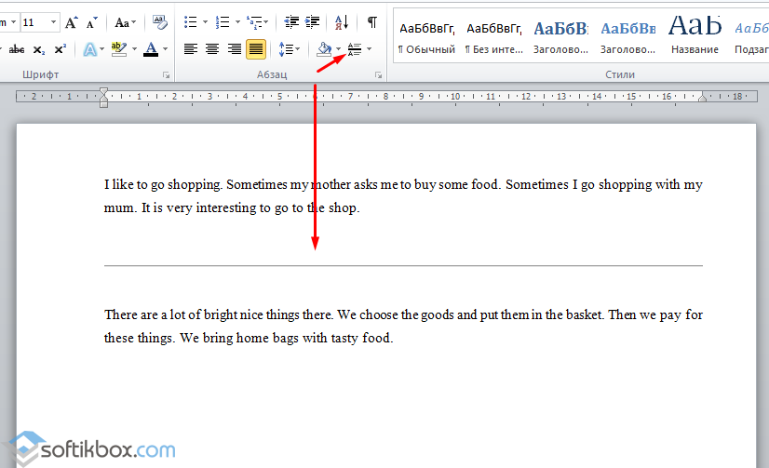769x468 pixels.
Task: Expand the bulleted list dropdown arrow
Action: (x=204, y=22)
